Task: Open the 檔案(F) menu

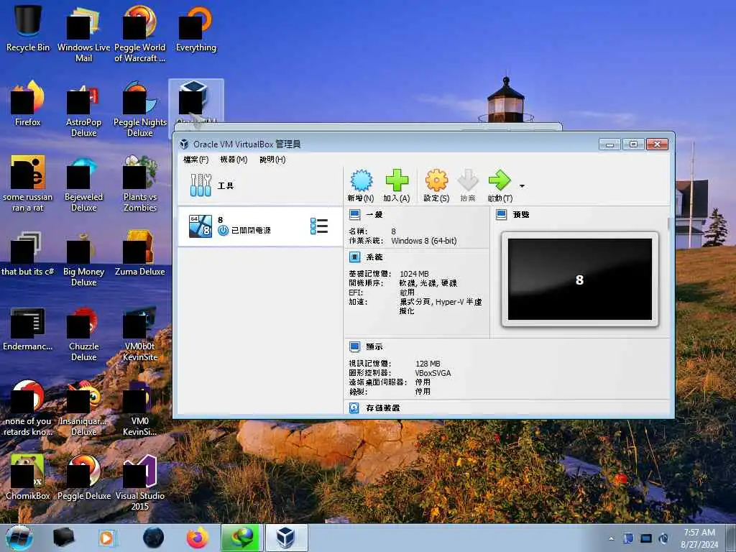Action: pyautogui.click(x=195, y=160)
